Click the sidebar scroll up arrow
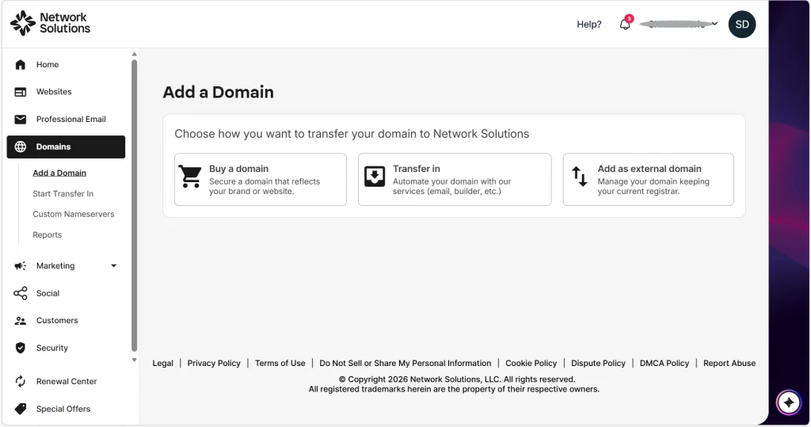811x427 pixels. click(135, 54)
